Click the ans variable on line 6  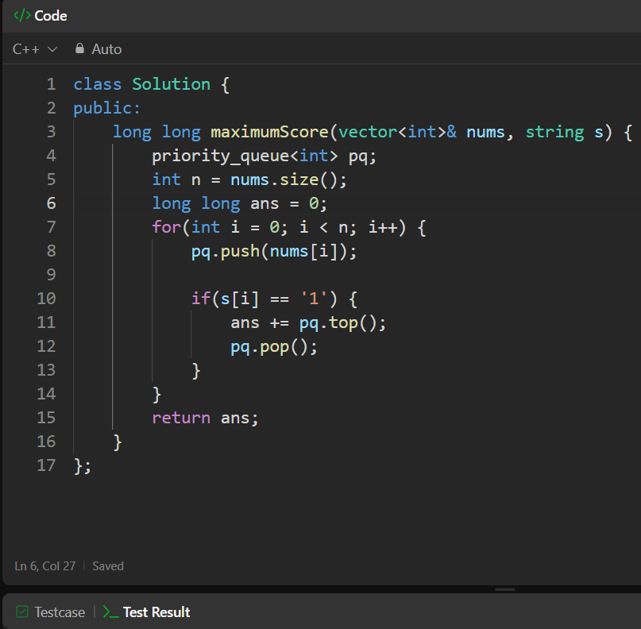tap(265, 203)
